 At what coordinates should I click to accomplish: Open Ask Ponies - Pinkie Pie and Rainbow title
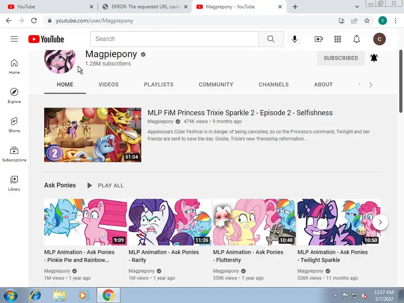point(79,256)
